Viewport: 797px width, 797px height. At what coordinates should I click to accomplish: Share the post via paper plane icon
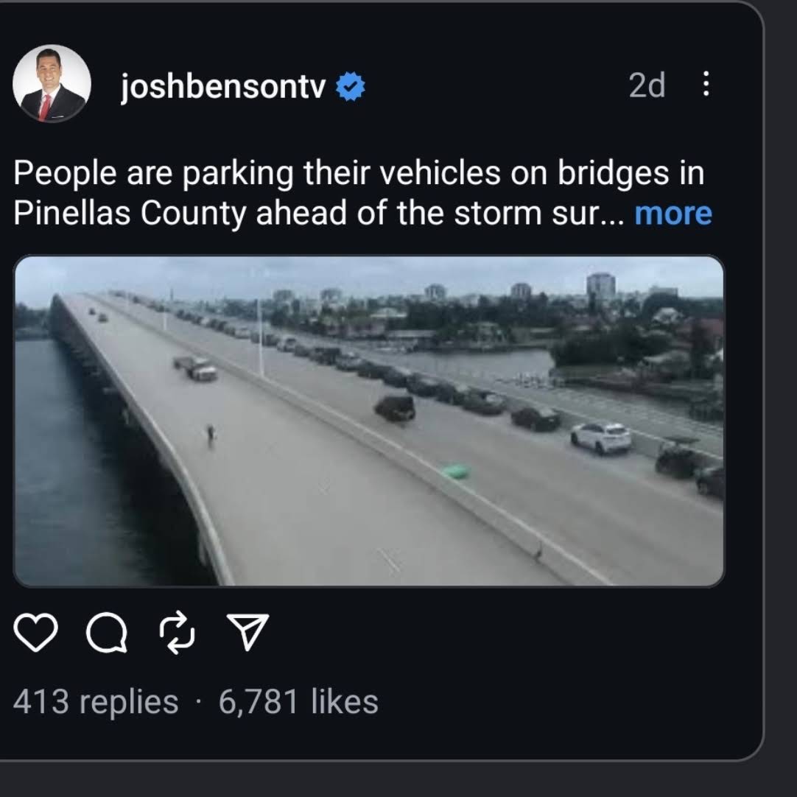tap(246, 633)
